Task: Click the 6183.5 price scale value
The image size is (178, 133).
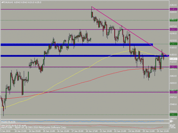Action: tap(173, 48)
